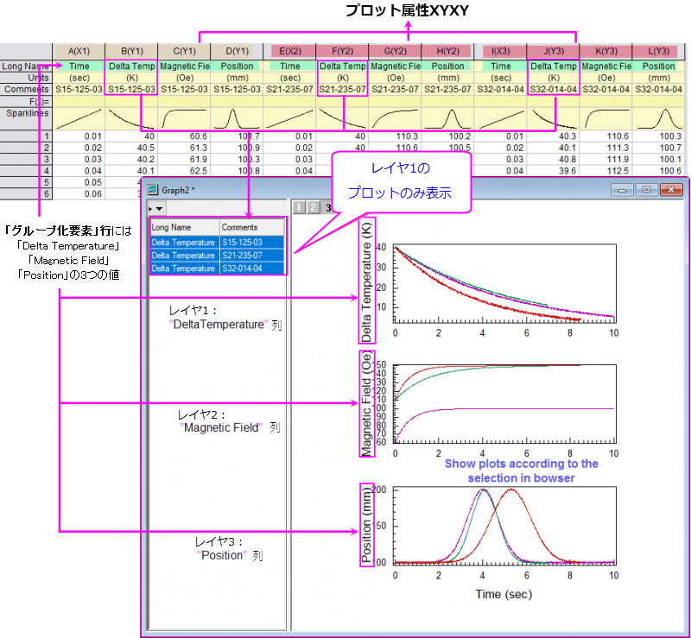Viewport: 691px width, 638px height.
Task: Click the Units row label
Action: coord(26,78)
